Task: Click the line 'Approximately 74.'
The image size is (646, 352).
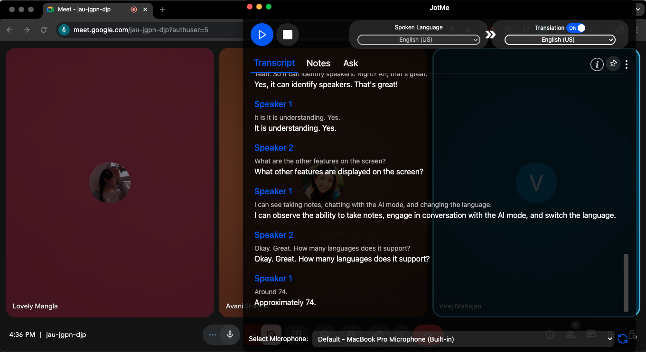Action: pos(285,302)
